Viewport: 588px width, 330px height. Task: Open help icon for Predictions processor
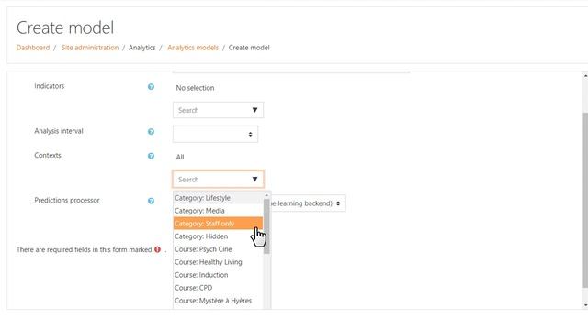(151, 201)
